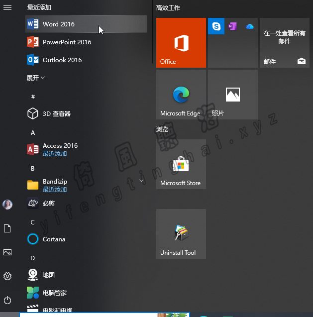
Task: Open Word 2016 from recently added
Action: coord(86,24)
